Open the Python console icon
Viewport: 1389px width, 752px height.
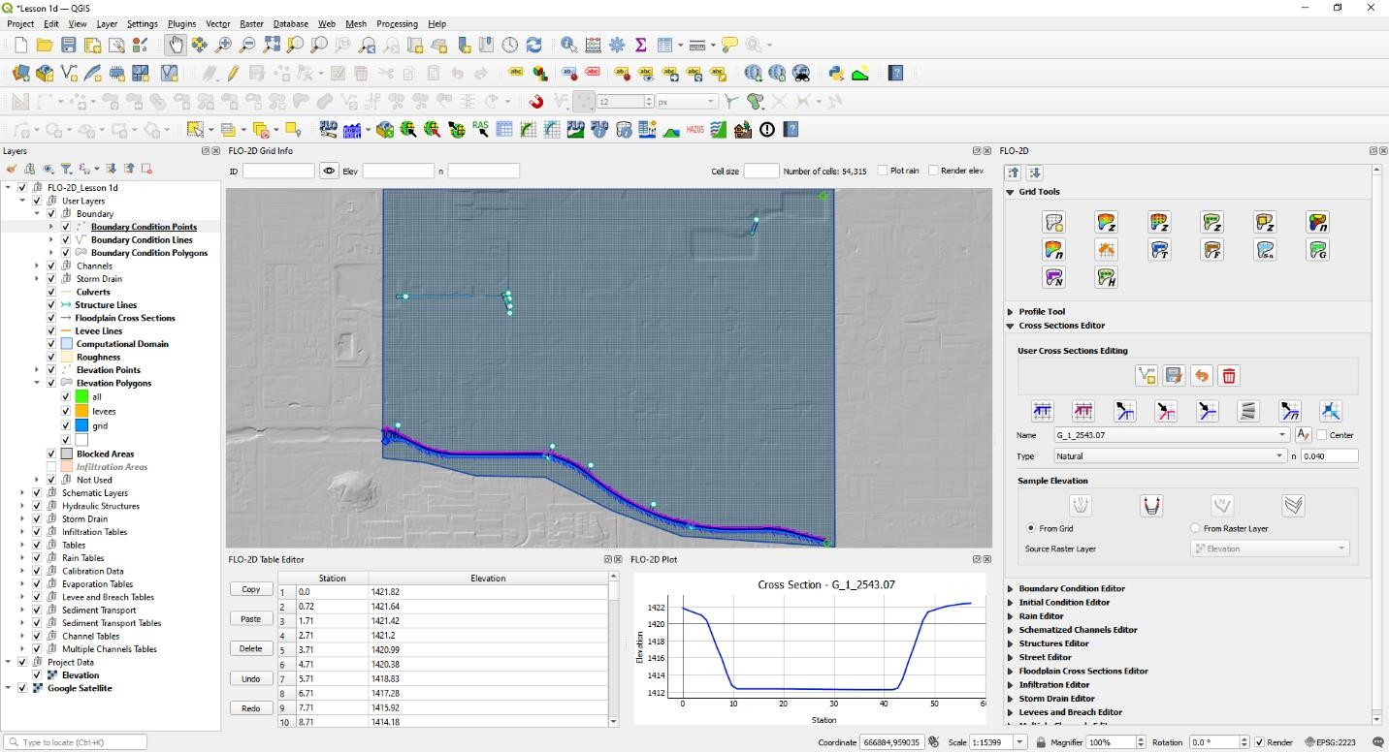835,73
